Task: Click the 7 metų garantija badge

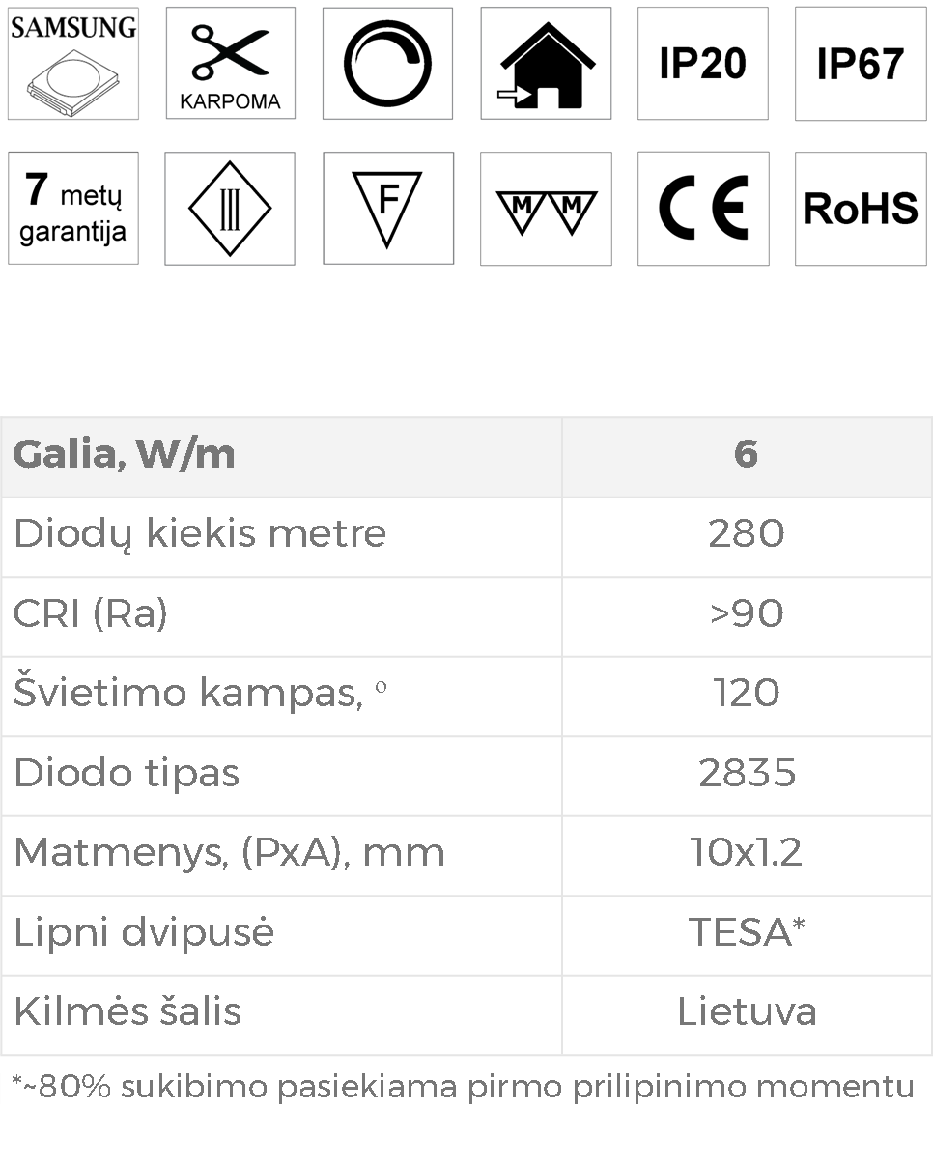Action: pos(73,208)
